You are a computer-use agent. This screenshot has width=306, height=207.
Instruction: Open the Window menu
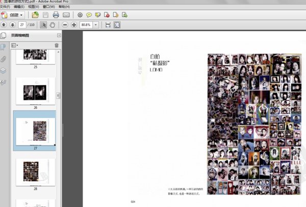click(49, 7)
